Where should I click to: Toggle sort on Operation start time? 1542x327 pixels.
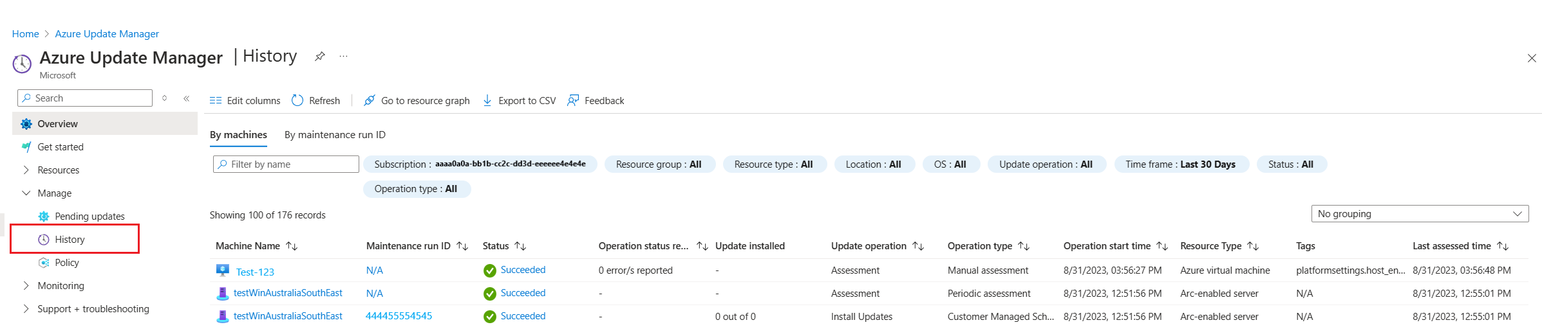point(1162,246)
